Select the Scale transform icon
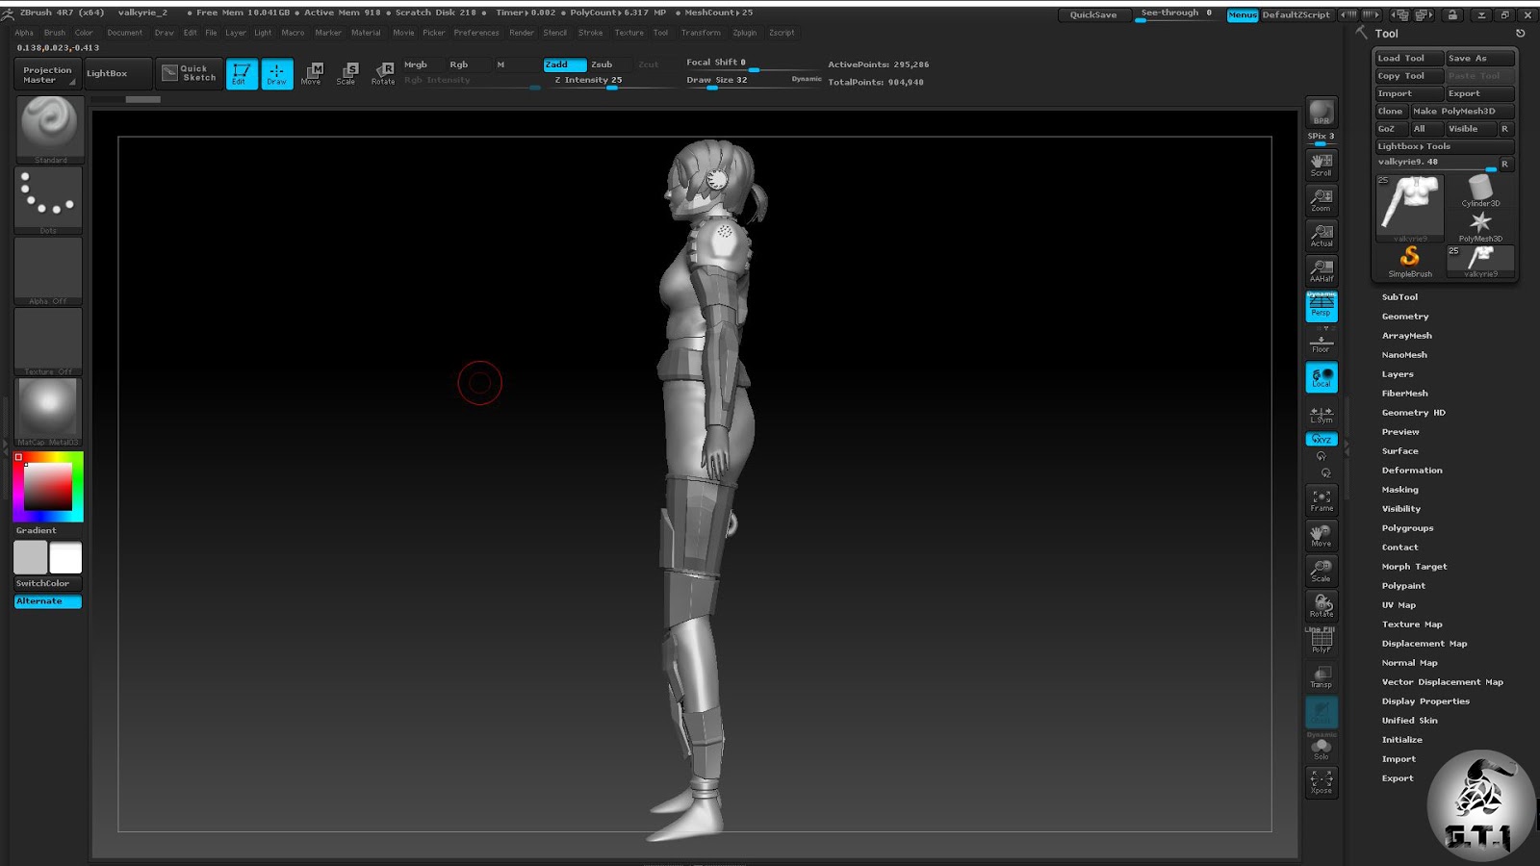This screenshot has width=1540, height=866. [346, 72]
